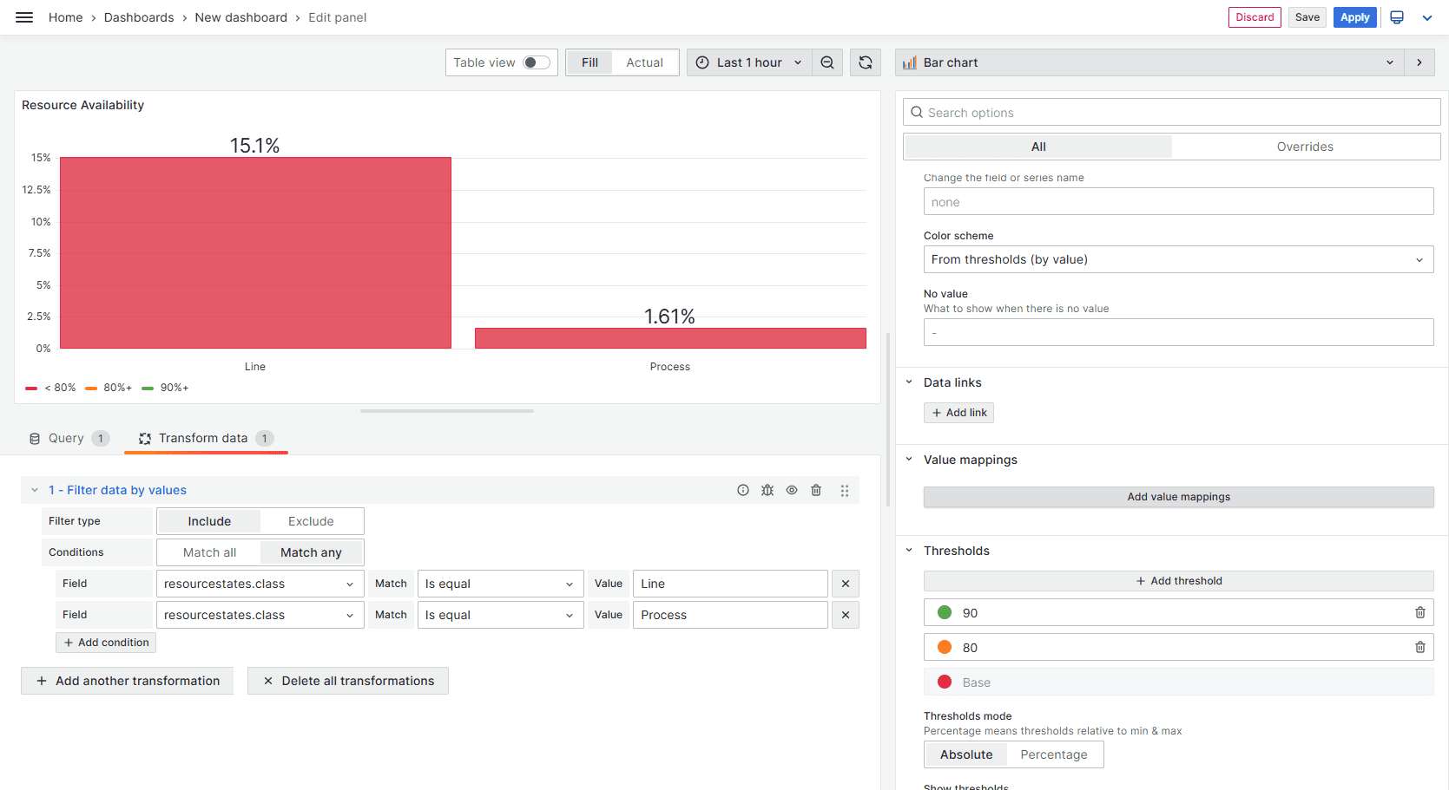The height and width of the screenshot is (790, 1449).
Task: Open the hamburger navigation menu
Action: point(24,17)
